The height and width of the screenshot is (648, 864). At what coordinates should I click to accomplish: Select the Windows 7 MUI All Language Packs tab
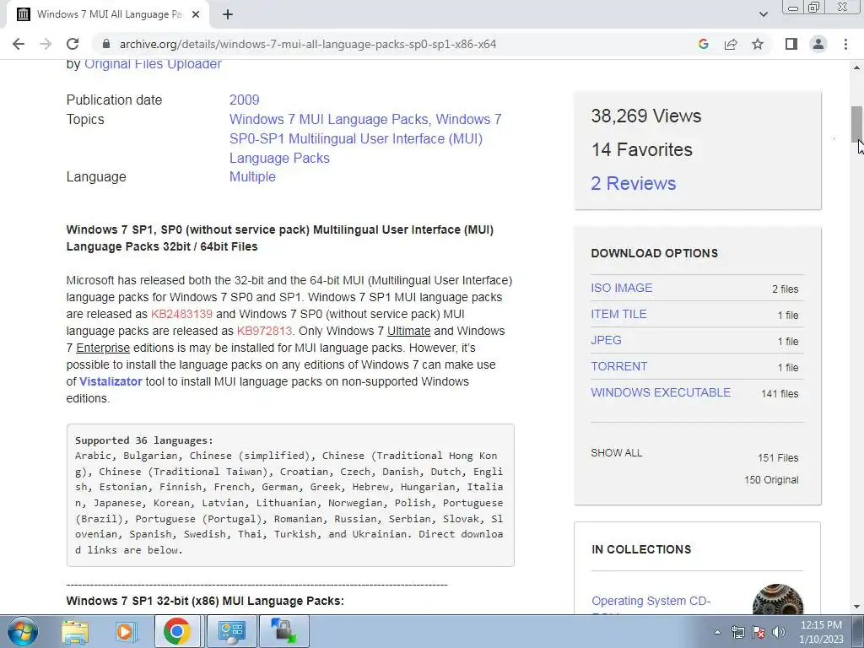pos(109,14)
